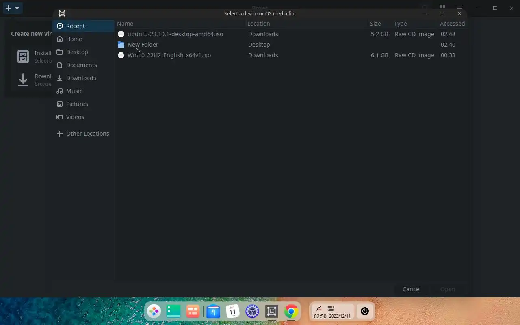The height and width of the screenshot is (325, 520).
Task: Open the launcher in the dock
Action: tap(154, 312)
